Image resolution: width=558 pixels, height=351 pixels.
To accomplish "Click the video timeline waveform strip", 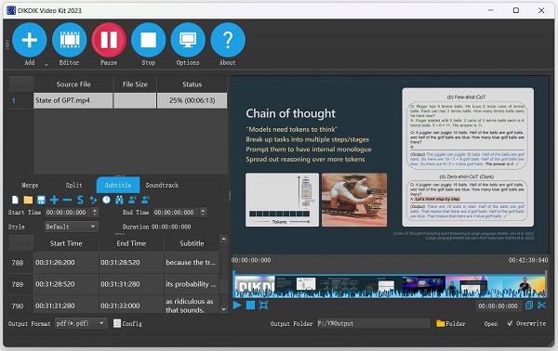I will pyautogui.click(x=390, y=286).
